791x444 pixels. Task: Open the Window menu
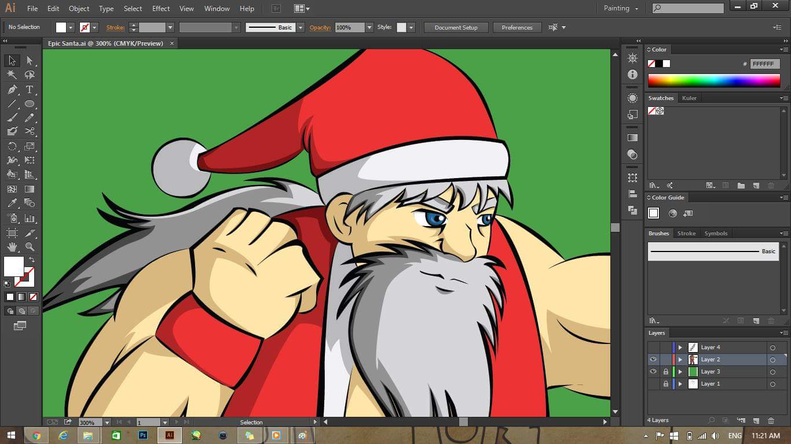pyautogui.click(x=217, y=9)
